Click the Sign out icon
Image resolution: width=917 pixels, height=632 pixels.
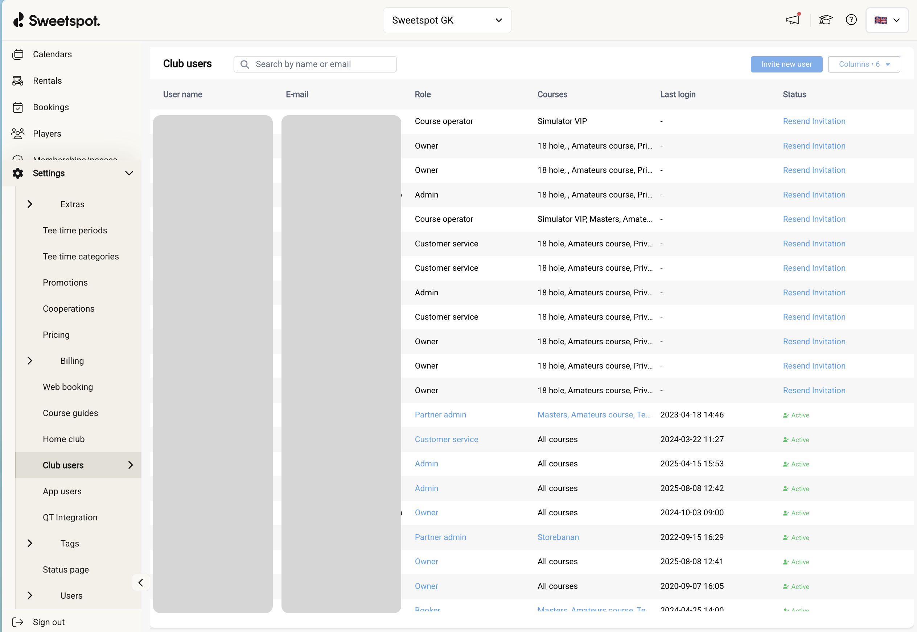(x=18, y=622)
